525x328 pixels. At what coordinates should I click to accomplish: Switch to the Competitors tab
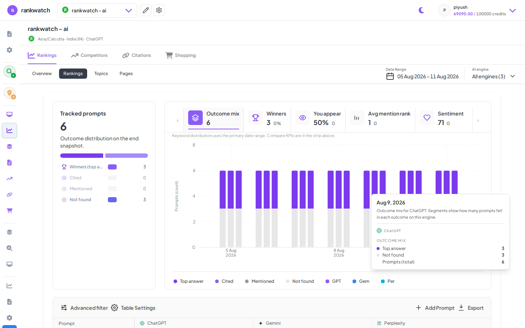[x=89, y=55]
